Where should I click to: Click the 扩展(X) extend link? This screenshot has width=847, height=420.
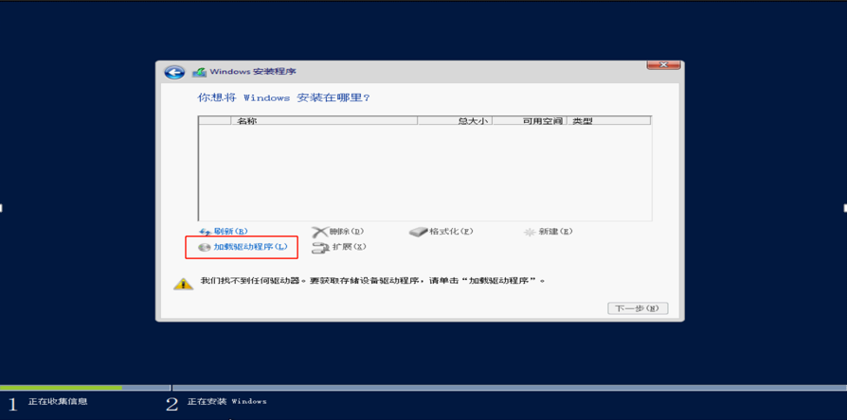point(349,247)
